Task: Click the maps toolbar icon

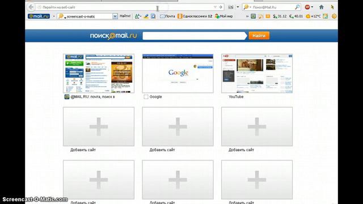Action: coord(326,16)
